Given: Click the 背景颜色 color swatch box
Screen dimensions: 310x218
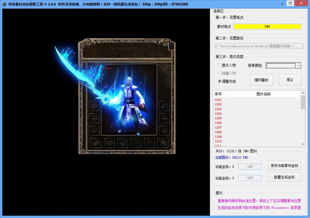Looking at the screenshot, I should (x=281, y=66).
